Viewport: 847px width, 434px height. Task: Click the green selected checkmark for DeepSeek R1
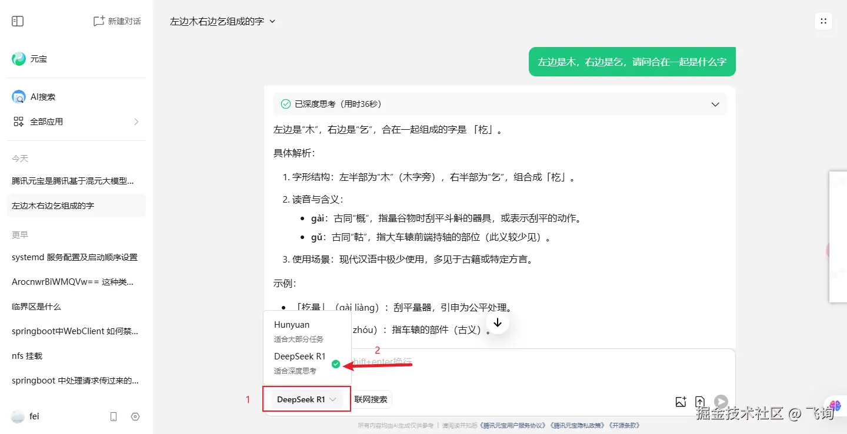click(x=335, y=364)
